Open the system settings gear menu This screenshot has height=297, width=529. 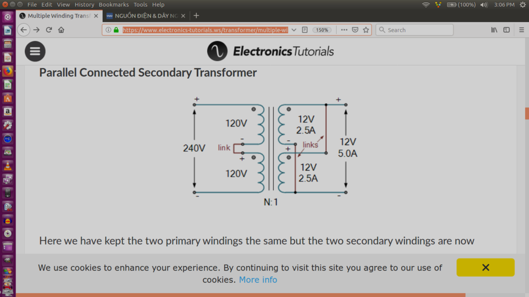(x=522, y=5)
